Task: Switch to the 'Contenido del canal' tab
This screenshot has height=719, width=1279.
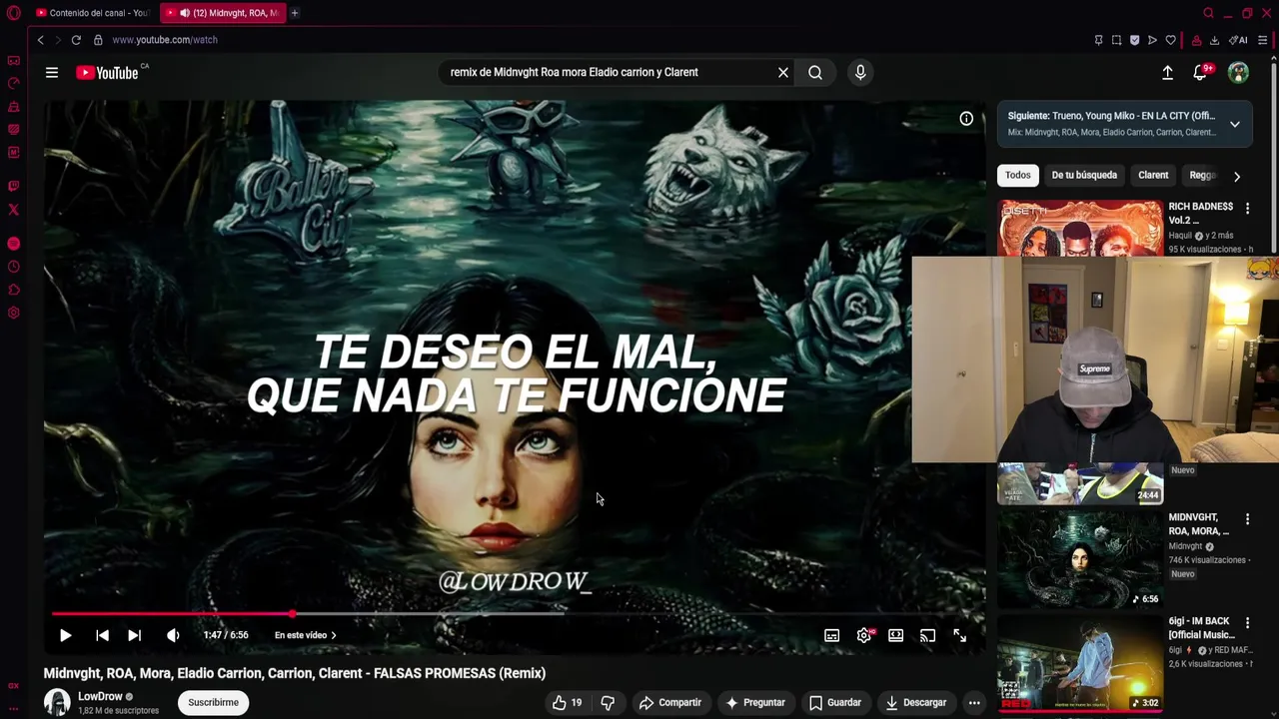Action: click(x=92, y=13)
